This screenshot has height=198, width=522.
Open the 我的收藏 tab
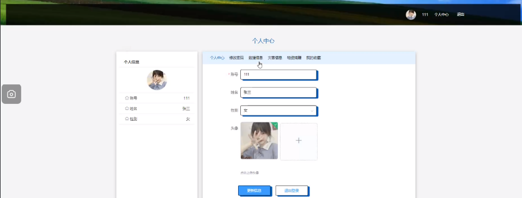314,58
